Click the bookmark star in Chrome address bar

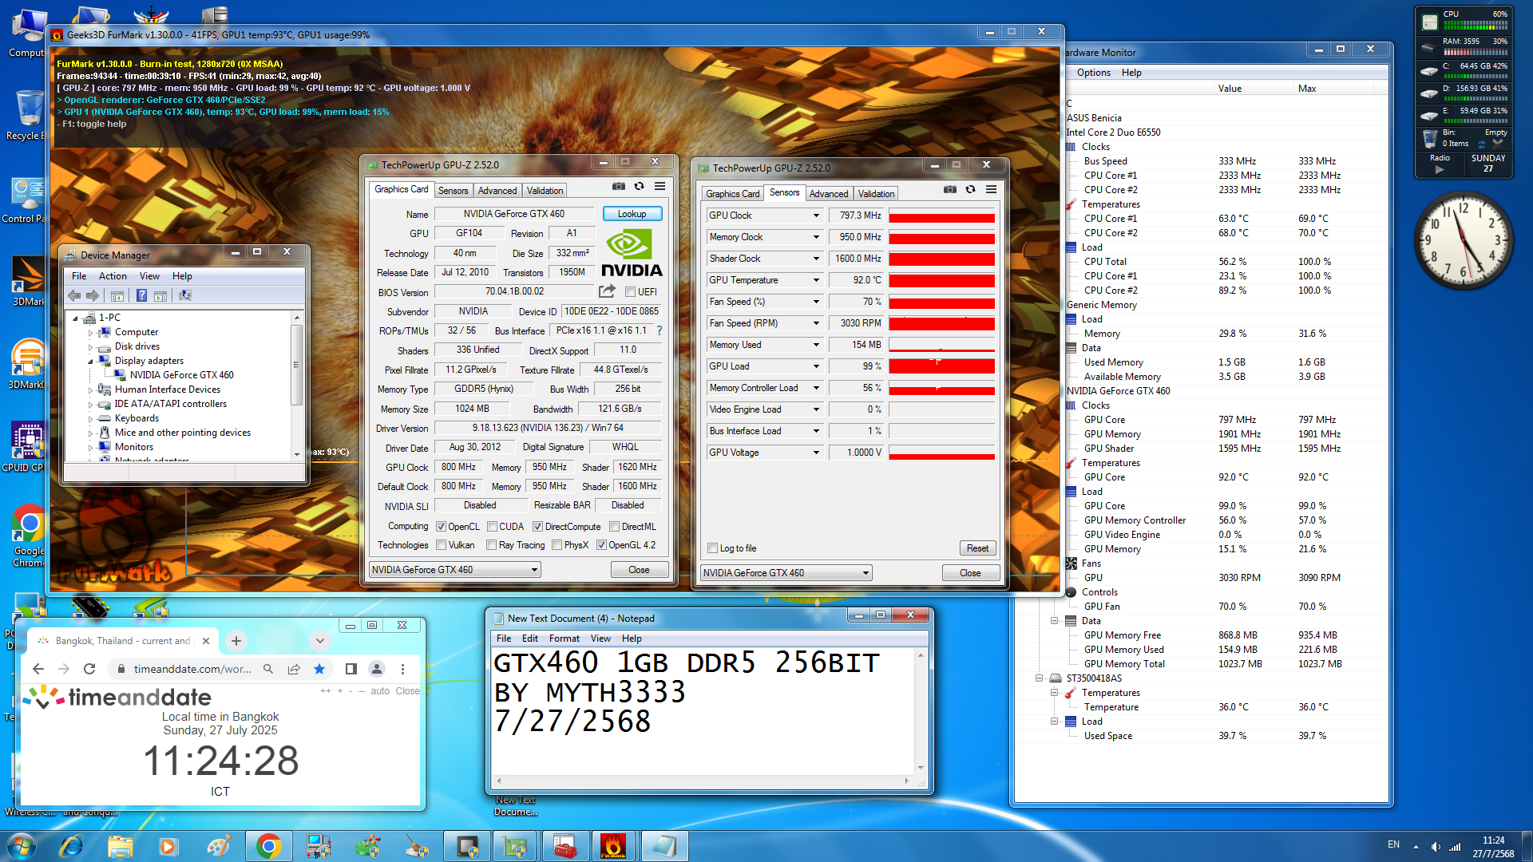coord(319,669)
